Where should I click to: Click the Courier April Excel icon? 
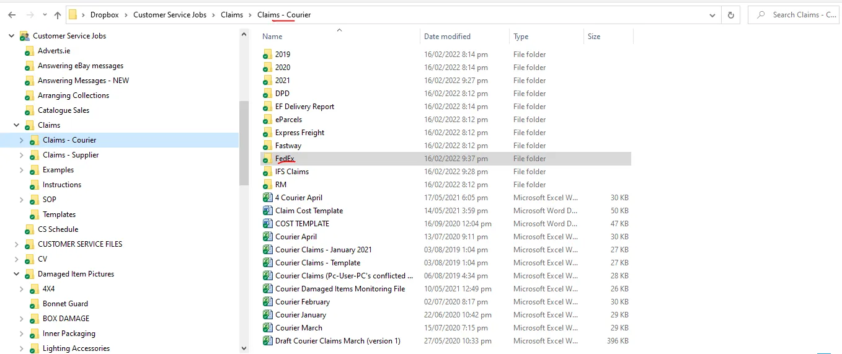tap(267, 237)
